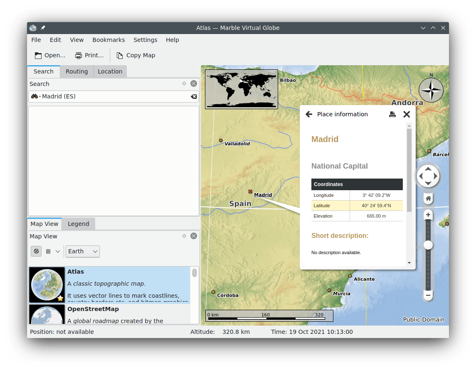Image resolution: width=476 pixels, height=370 pixels.
Task: Click the Murcia city marker
Action: click(x=329, y=290)
